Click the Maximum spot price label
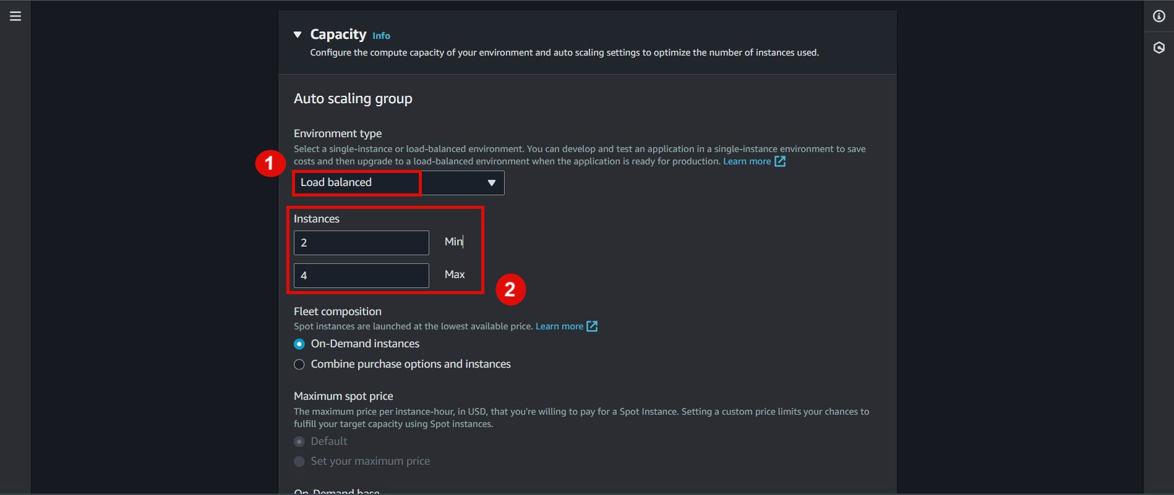 (343, 396)
